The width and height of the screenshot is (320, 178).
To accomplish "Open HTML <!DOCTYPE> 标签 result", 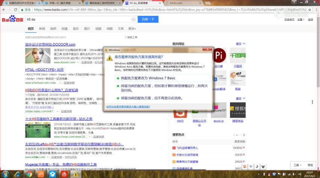I will [x=44, y=70].
